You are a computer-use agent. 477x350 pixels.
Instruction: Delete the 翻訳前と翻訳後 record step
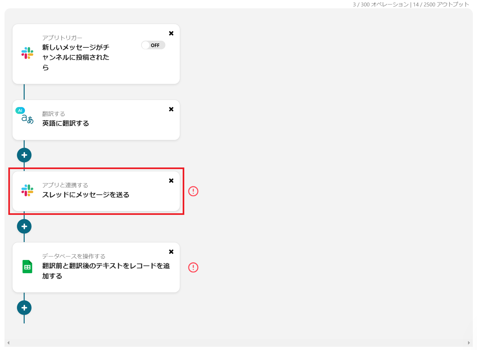coord(171,252)
